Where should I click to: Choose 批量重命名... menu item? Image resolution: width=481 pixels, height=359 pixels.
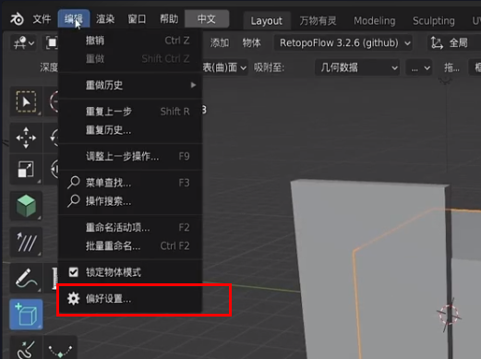pyautogui.click(x=130, y=246)
